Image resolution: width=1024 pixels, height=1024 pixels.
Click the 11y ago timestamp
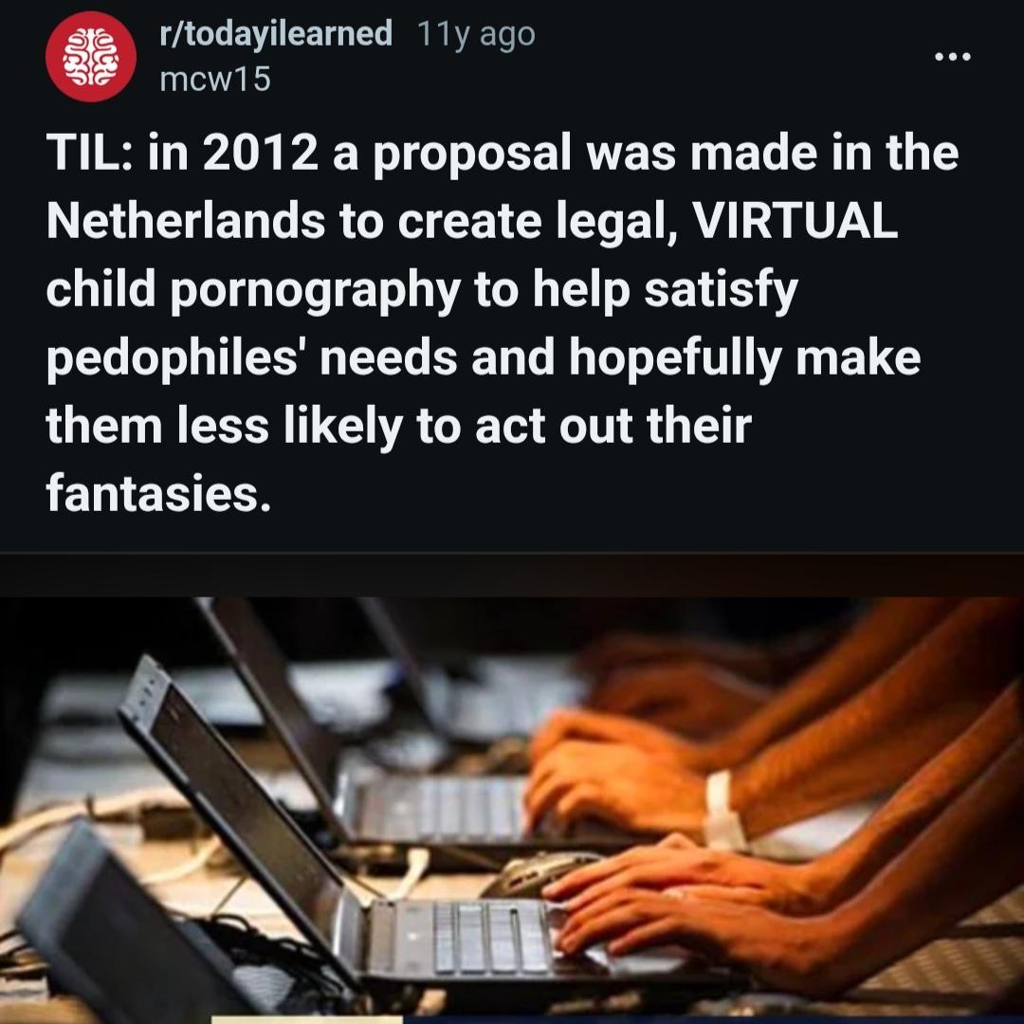pyautogui.click(x=476, y=34)
